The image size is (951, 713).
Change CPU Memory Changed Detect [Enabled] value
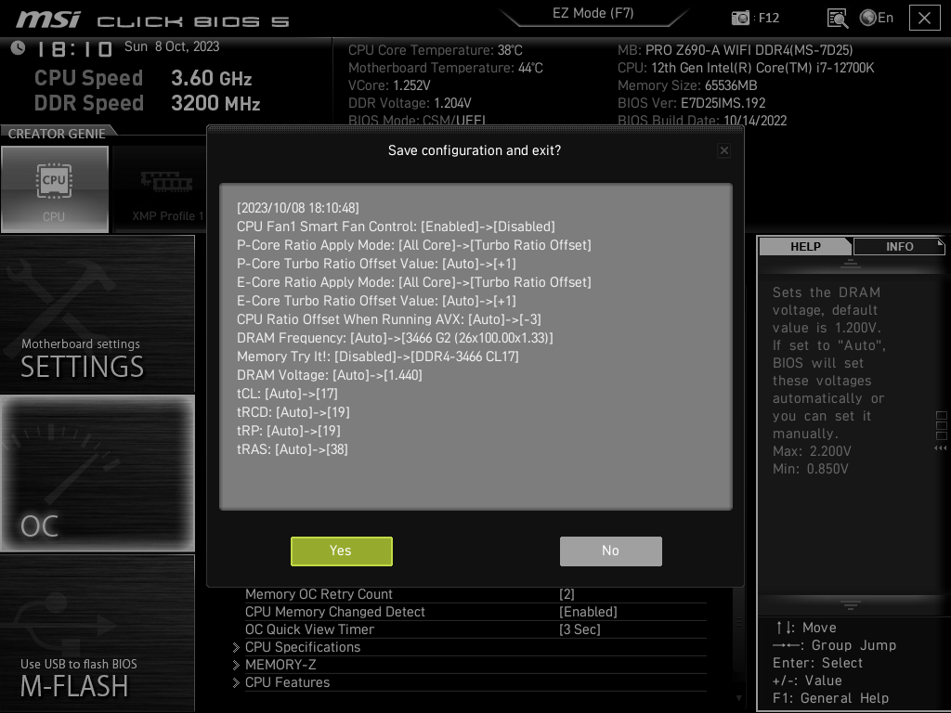pos(588,612)
